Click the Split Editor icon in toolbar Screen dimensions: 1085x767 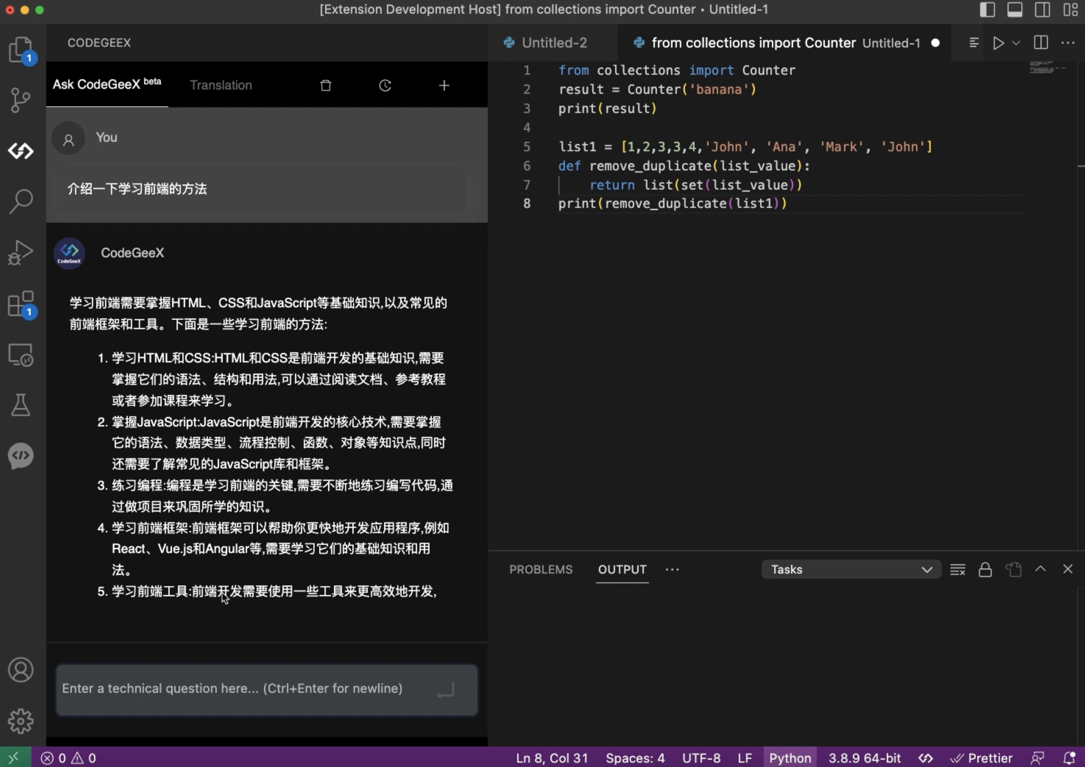[x=1041, y=42]
